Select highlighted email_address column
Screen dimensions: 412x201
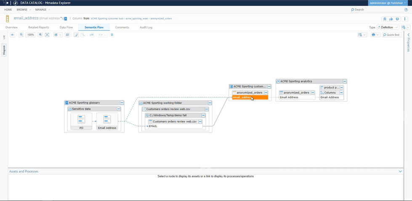point(250,97)
